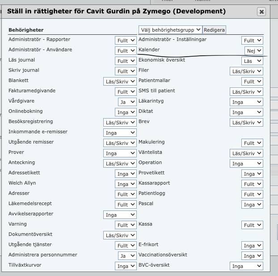Viewport: 278px width, 276px height.
Task: Open the Patientlogg permission dropdown
Action: [x=253, y=194]
